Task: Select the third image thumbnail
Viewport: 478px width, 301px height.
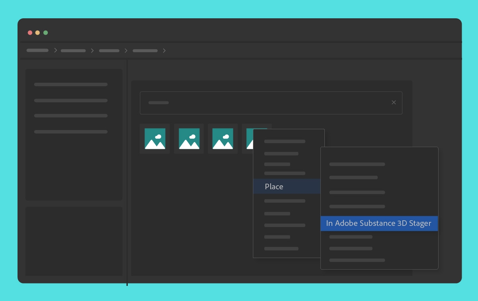Action: 223,138
